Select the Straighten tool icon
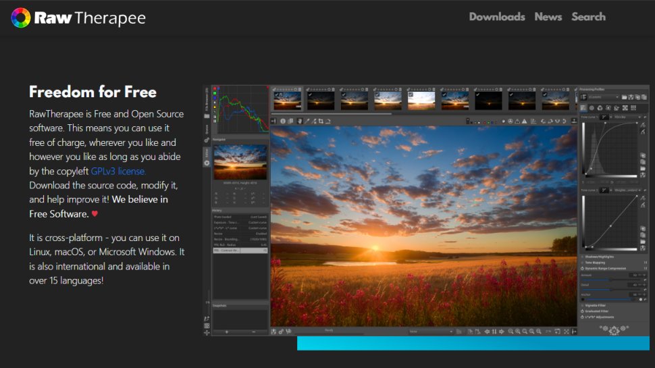This screenshot has width=655, height=368. pos(328,121)
